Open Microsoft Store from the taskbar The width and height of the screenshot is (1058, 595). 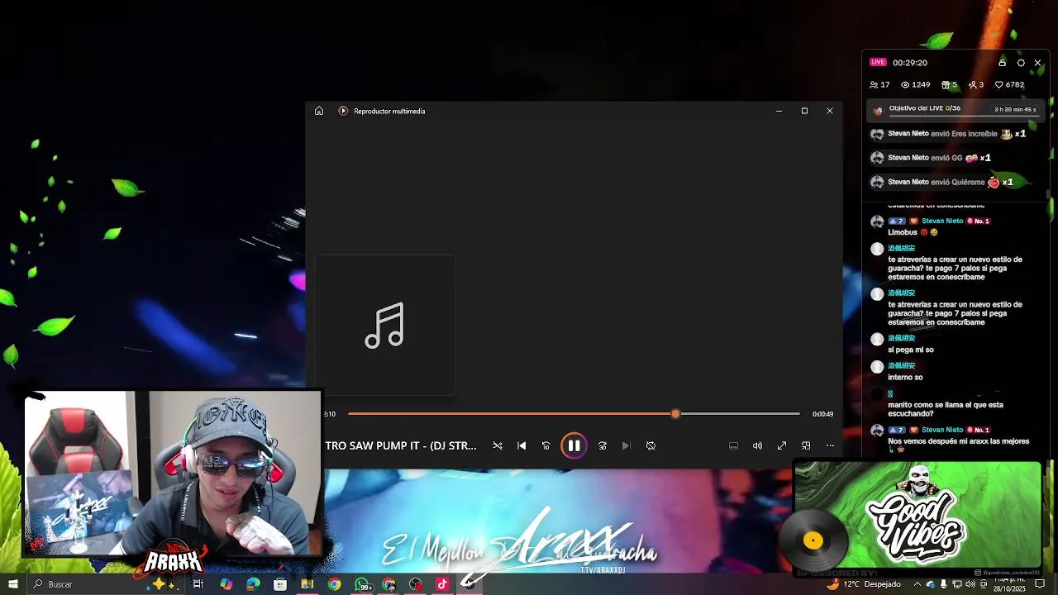[x=280, y=584]
